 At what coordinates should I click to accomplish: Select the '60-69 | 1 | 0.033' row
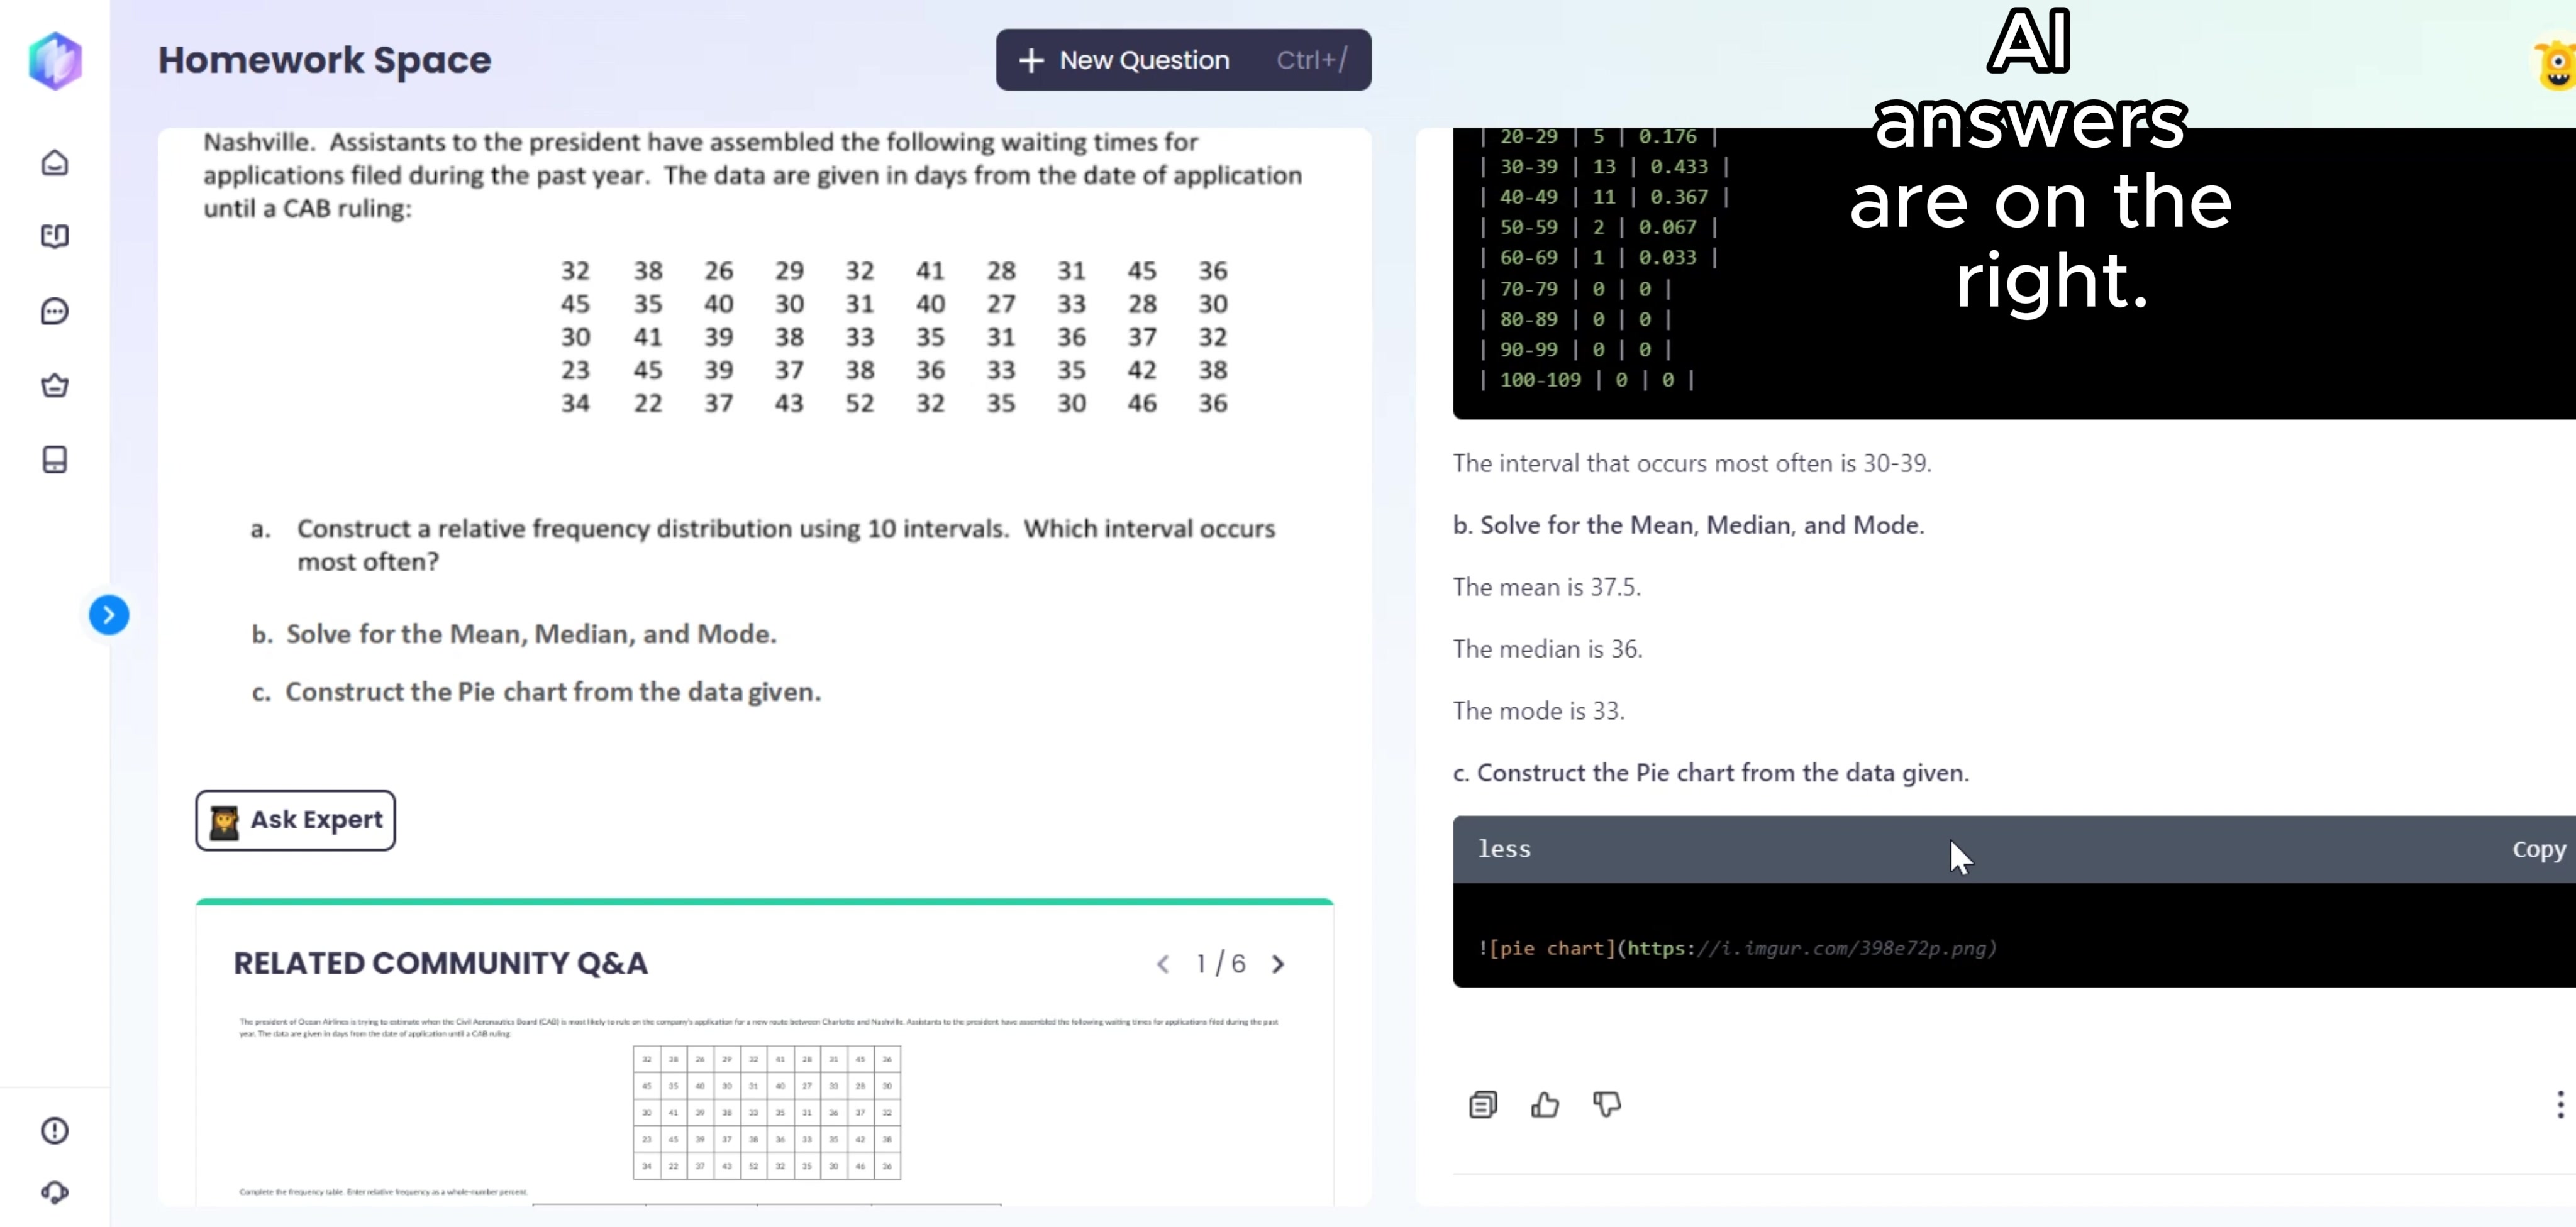[x=1598, y=258]
